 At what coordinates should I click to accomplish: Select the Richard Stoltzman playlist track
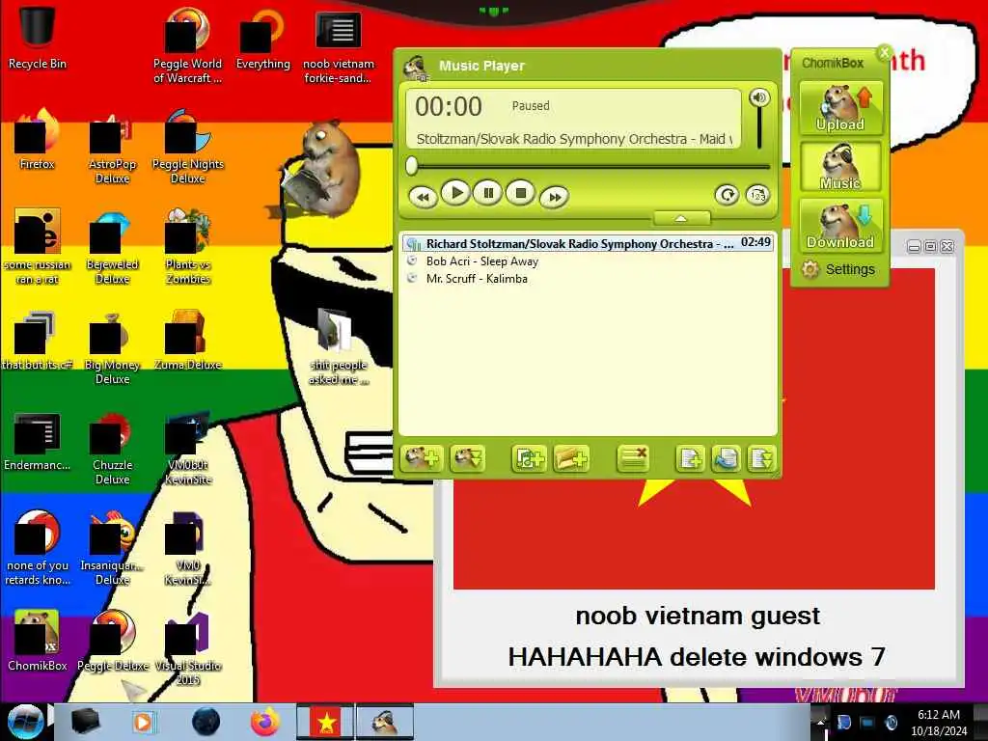tap(588, 243)
